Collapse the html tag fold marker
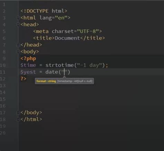The width and height of the screenshot is (164, 151). coord(18,18)
